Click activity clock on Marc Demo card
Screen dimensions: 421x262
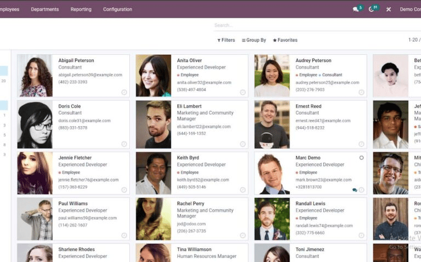click(x=361, y=190)
